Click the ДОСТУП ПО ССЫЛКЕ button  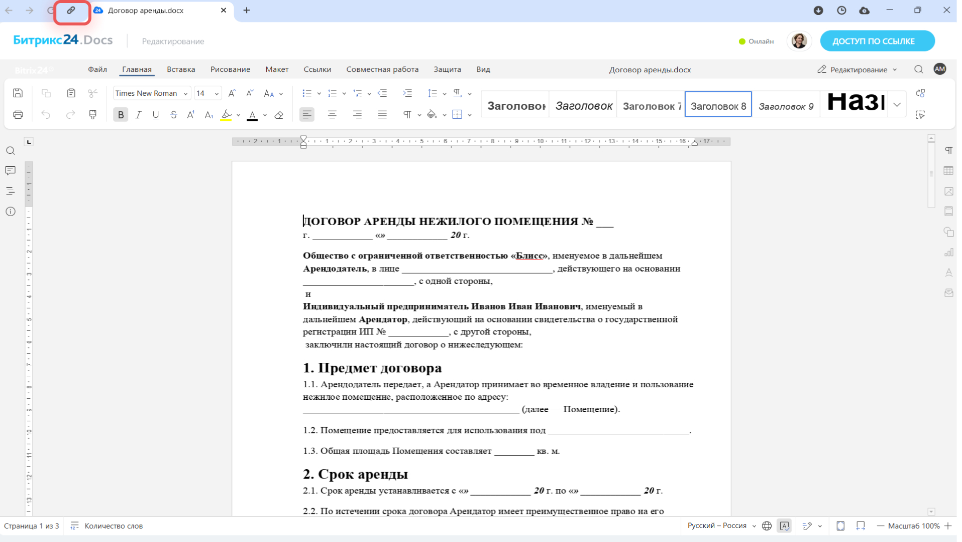click(x=877, y=41)
